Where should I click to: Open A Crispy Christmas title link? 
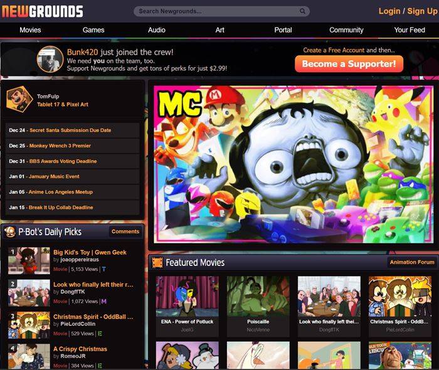80,349
